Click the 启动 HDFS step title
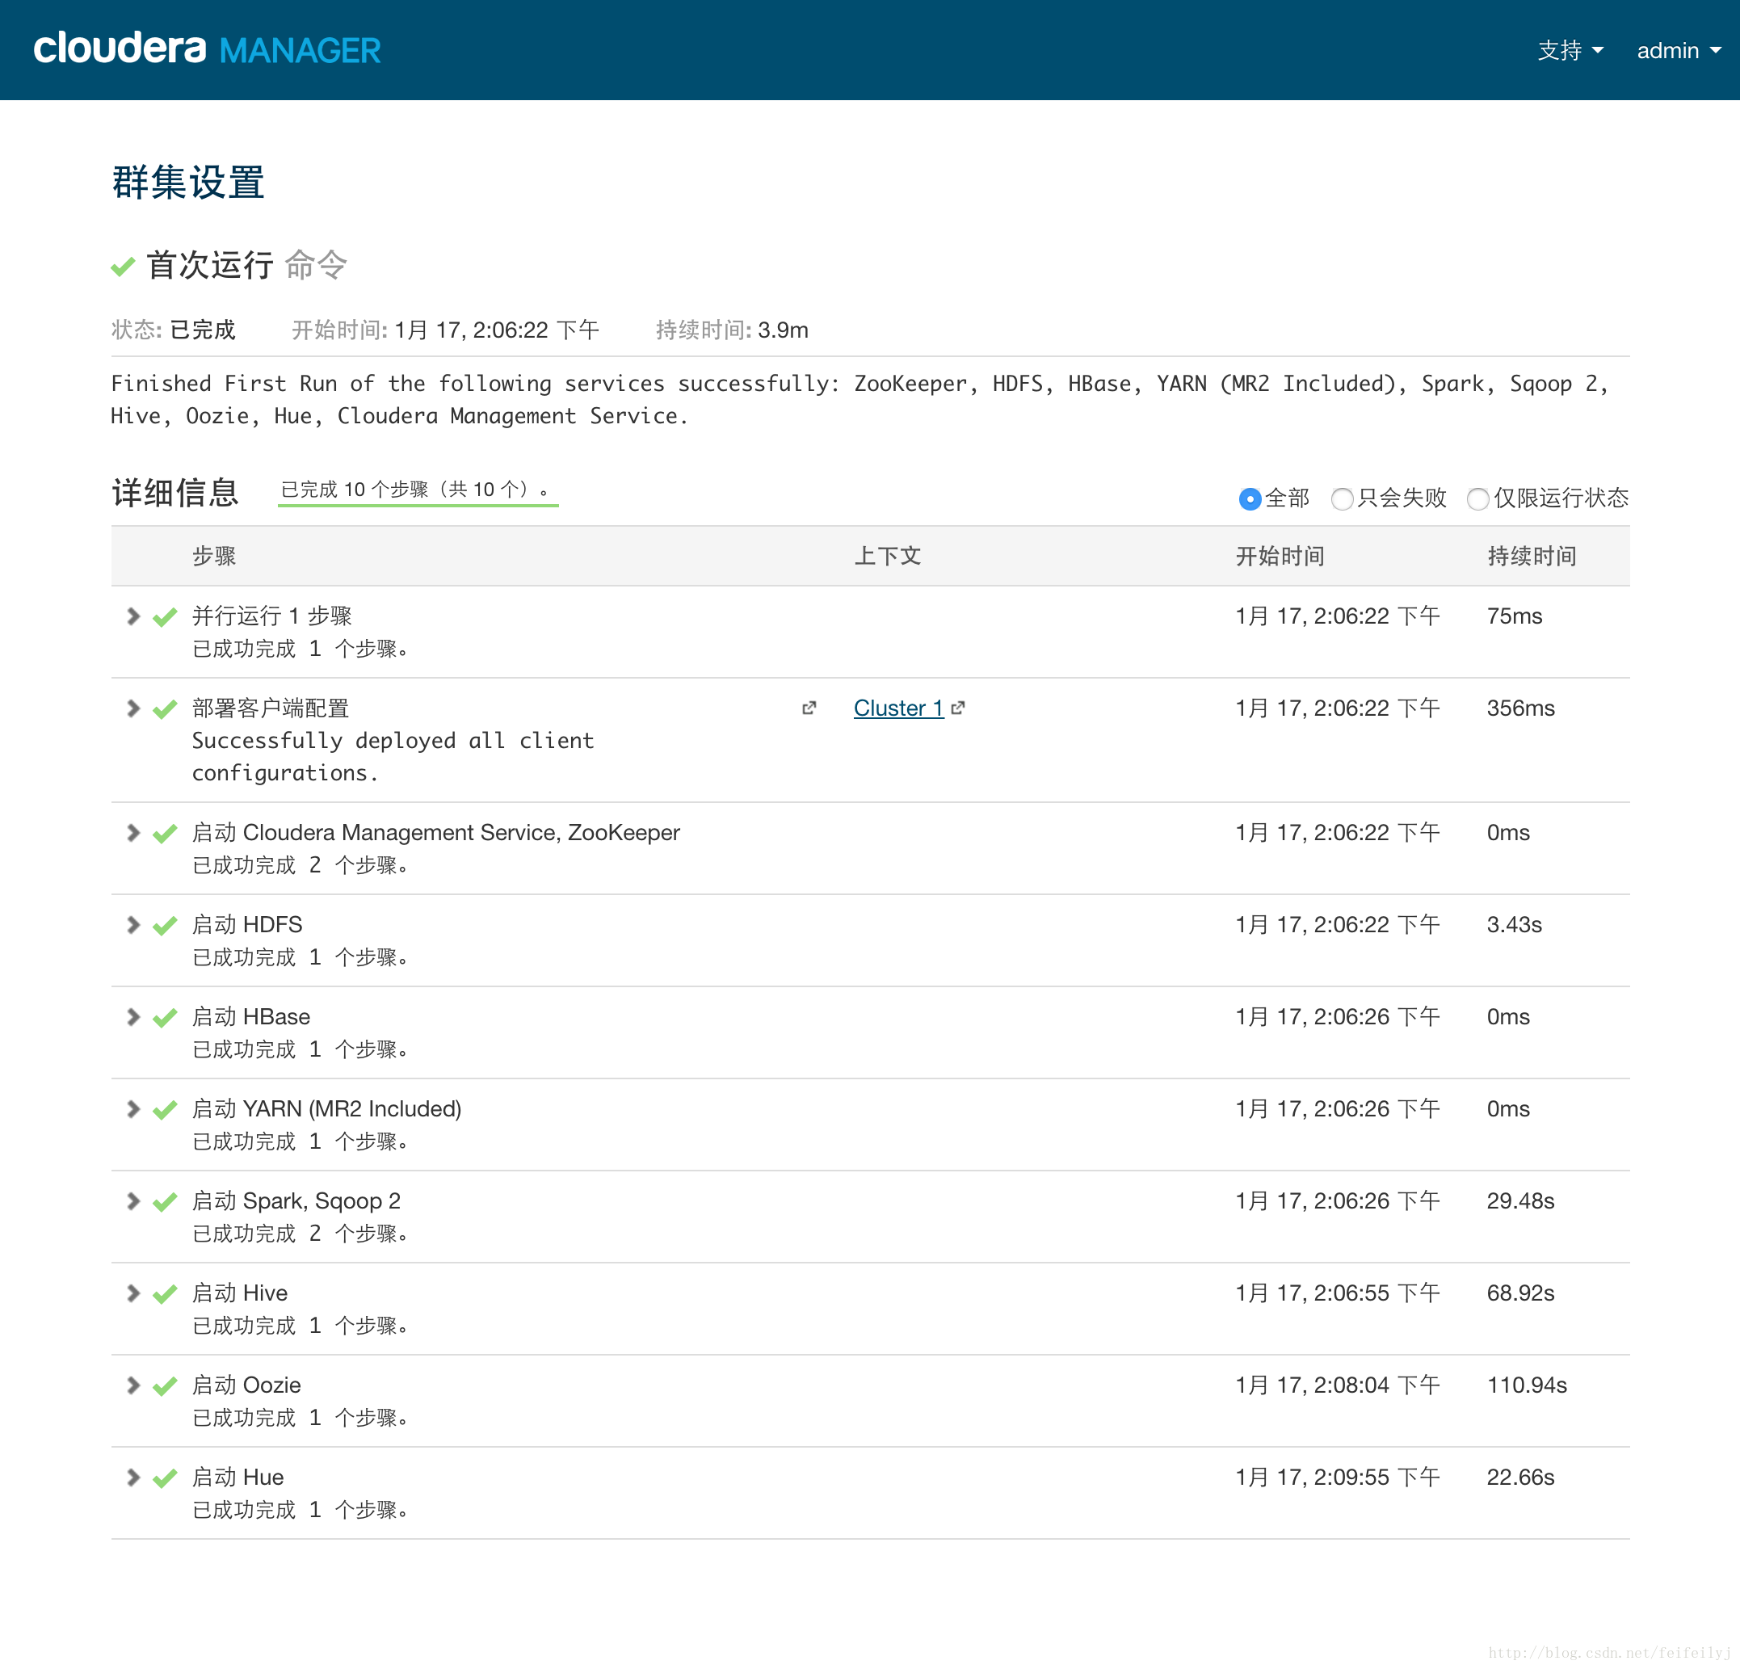The width and height of the screenshot is (1740, 1669). [248, 925]
